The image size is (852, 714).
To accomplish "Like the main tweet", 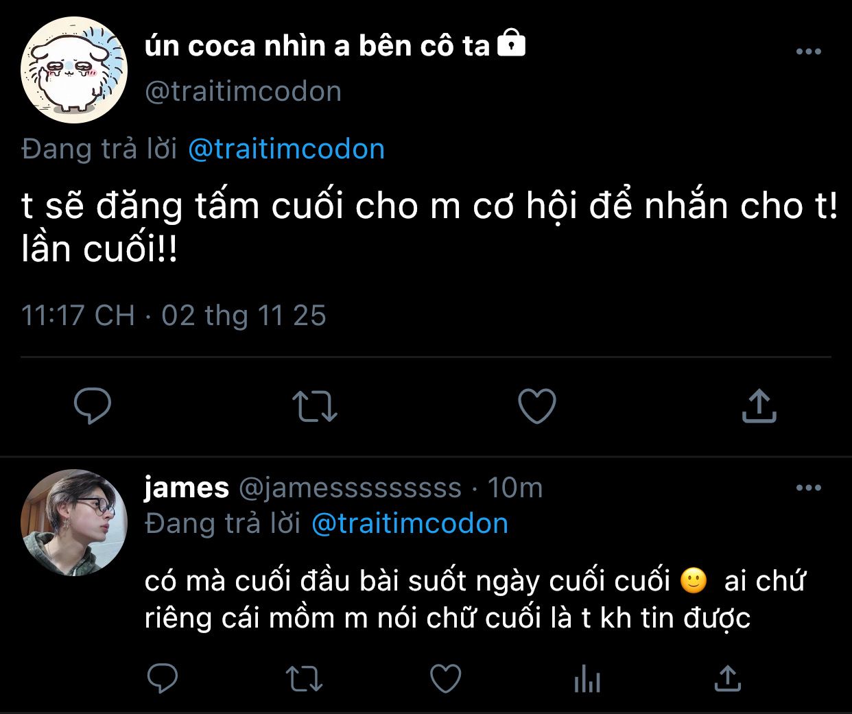I will (536, 406).
